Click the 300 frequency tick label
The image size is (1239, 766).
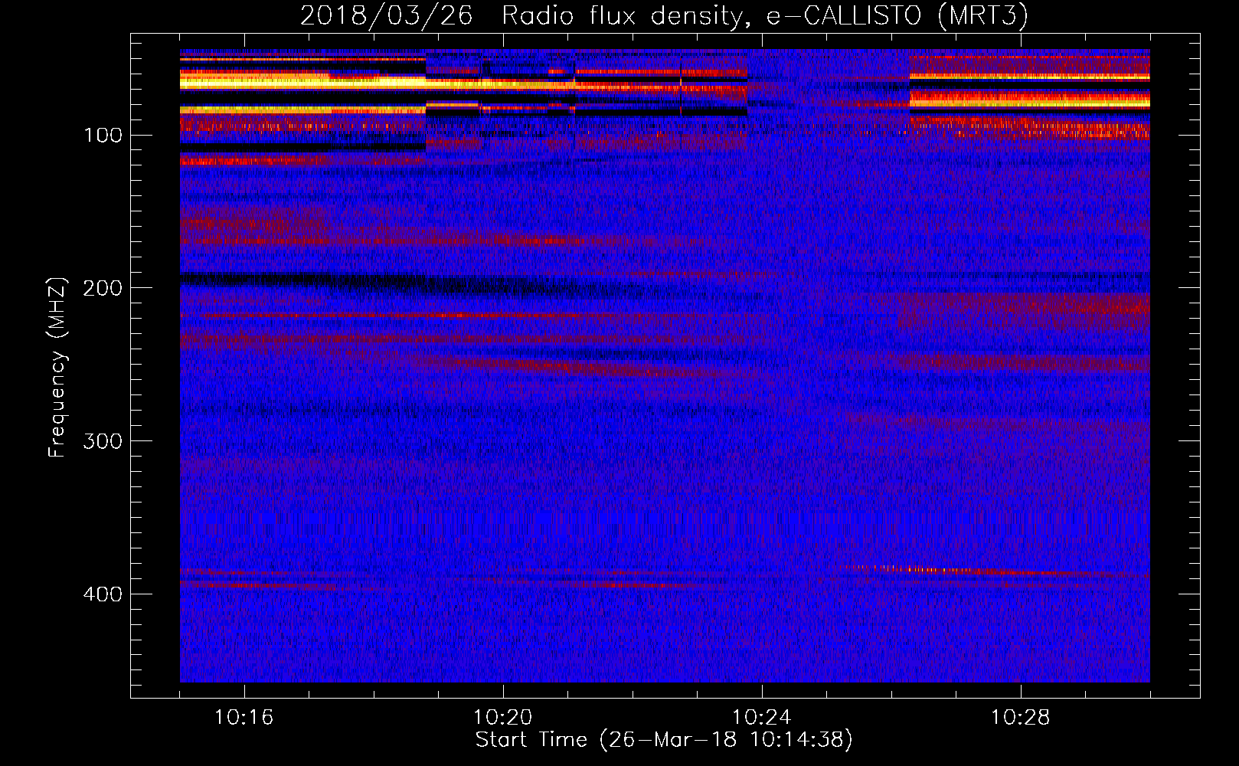[x=103, y=441]
